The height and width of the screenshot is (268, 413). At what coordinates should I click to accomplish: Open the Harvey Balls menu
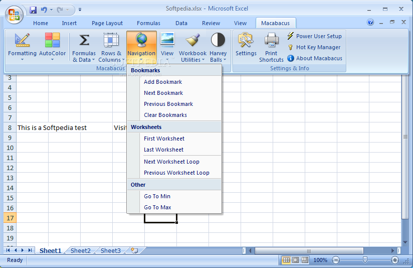(x=218, y=47)
